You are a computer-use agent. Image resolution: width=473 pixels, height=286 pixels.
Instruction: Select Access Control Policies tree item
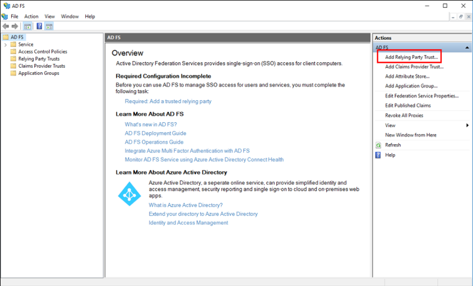point(43,52)
